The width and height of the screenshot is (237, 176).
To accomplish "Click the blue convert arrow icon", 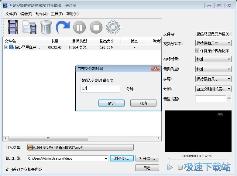I will (63, 27).
